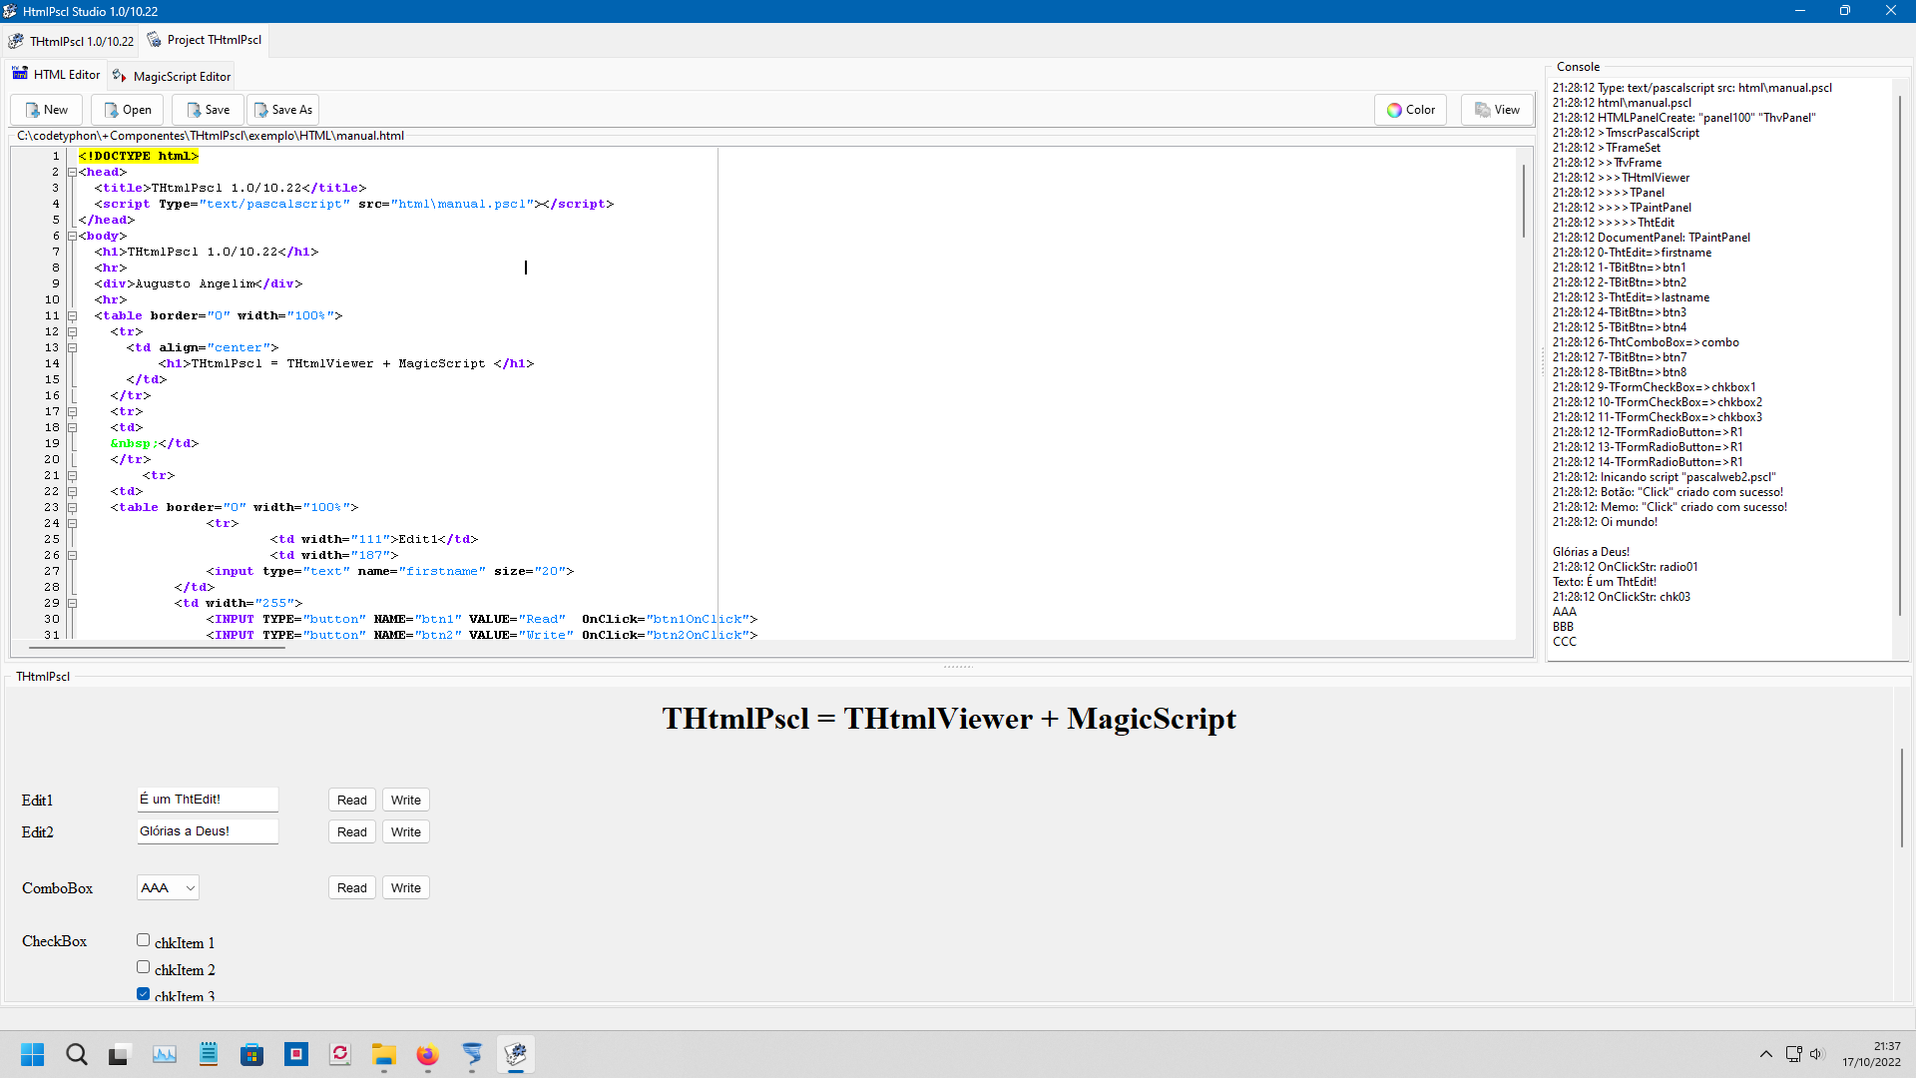Image resolution: width=1916 pixels, height=1078 pixels.
Task: Click the New button label
Action: (56, 110)
